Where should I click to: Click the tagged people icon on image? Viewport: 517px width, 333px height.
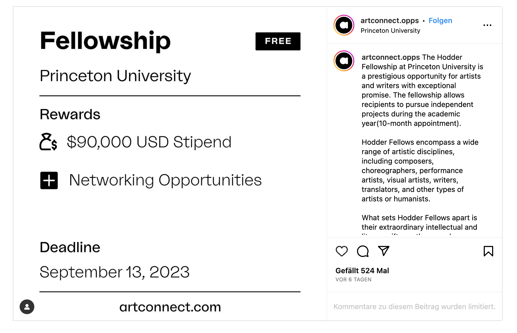click(x=27, y=307)
